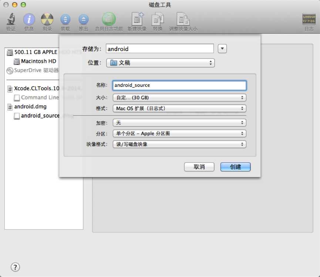The image size is (320, 277).
Task: Click the yellow minimize window button
Action: pyautogui.click(x=15, y=5)
